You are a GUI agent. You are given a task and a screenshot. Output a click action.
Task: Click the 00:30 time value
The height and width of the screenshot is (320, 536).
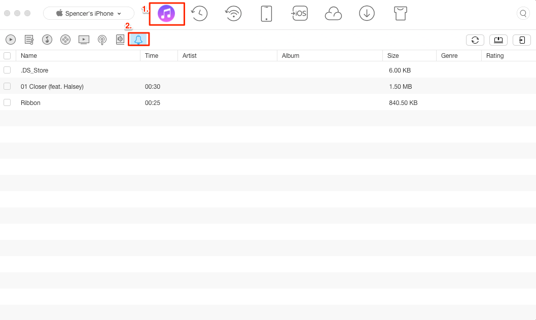tap(153, 87)
